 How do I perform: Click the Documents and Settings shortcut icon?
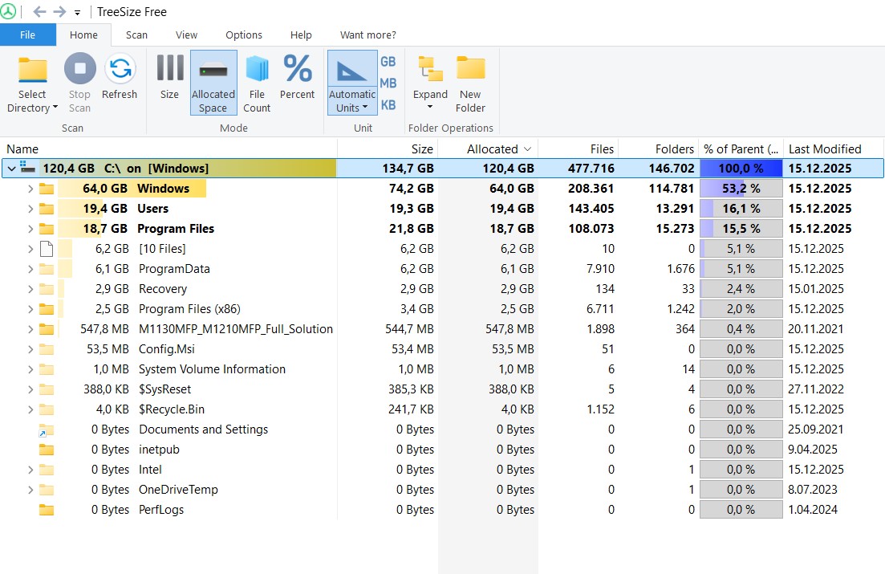point(46,430)
